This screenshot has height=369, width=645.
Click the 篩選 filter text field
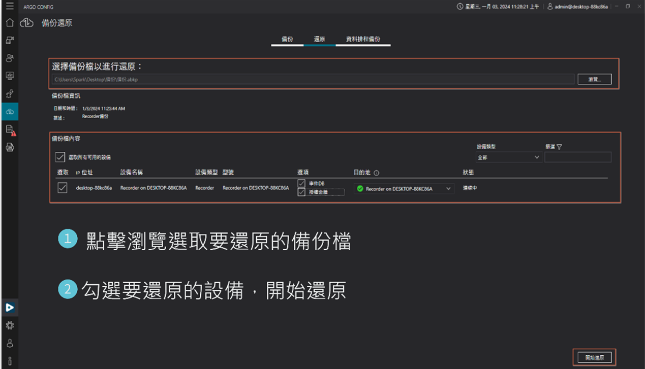[577, 157]
